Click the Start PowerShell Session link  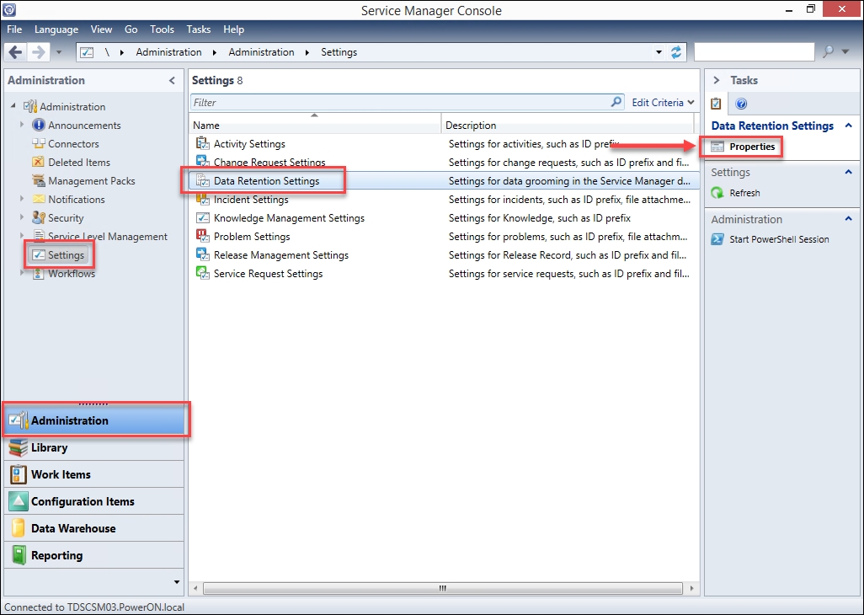[x=779, y=239]
